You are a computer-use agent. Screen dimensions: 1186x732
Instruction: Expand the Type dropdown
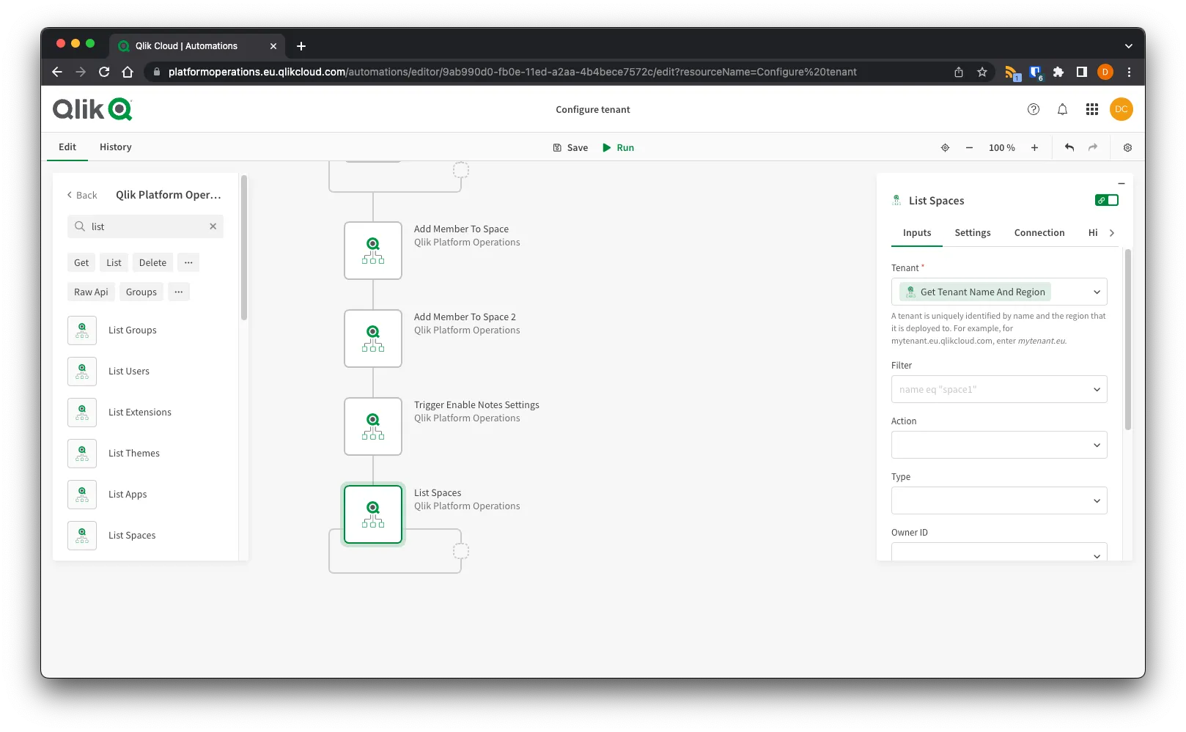click(x=998, y=500)
